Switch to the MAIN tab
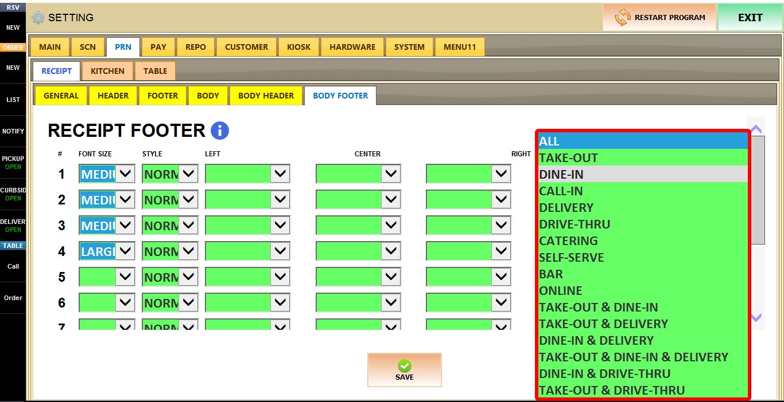 coord(50,47)
